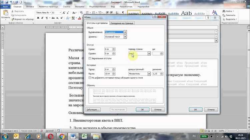Click the line spacing value field 1,15
The image size is (250, 140).
click(x=156, y=74)
